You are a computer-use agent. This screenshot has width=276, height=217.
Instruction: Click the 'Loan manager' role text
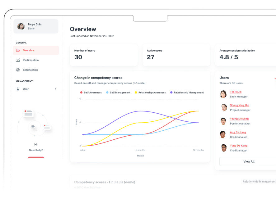click(x=239, y=97)
